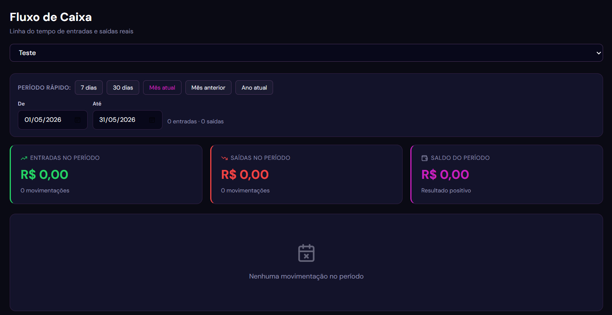Click the Até end date field

tap(127, 120)
